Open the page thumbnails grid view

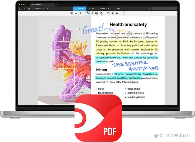pyautogui.click(x=25, y=9)
